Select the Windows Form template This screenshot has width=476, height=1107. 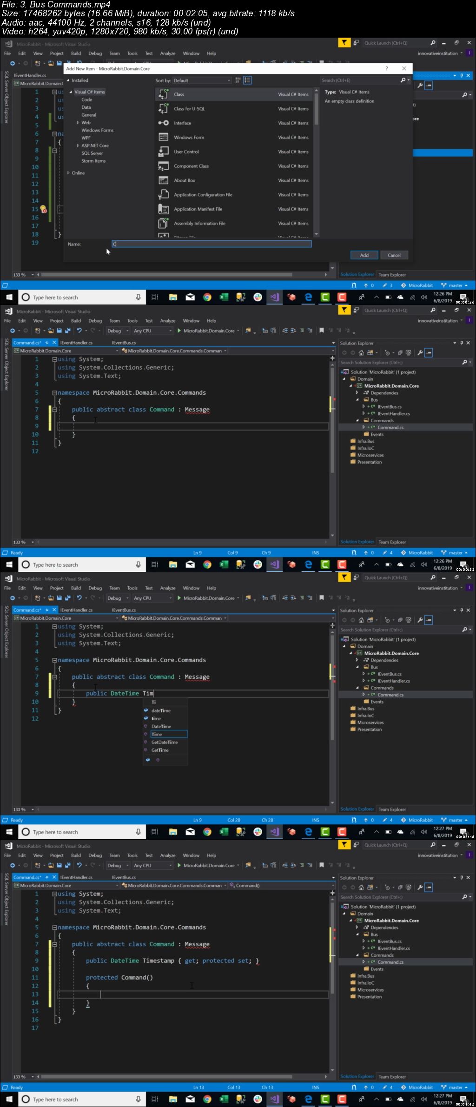click(x=235, y=138)
